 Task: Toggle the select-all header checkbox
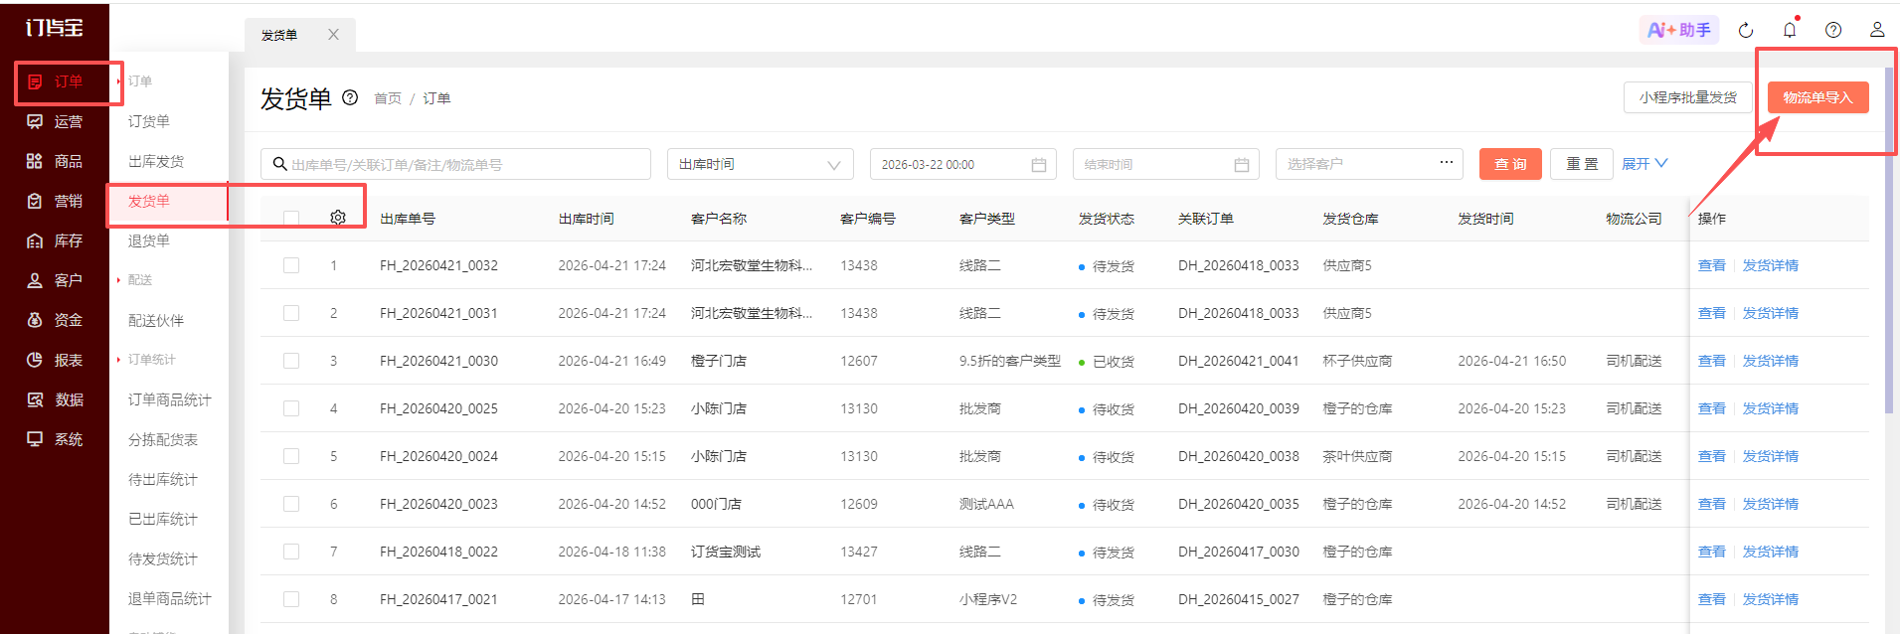(x=291, y=218)
